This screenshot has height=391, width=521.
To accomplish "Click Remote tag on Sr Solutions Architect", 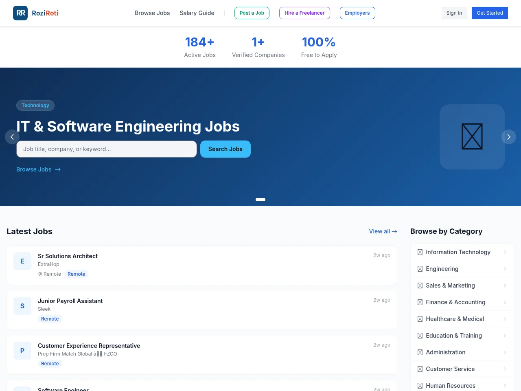I will 77,274.
